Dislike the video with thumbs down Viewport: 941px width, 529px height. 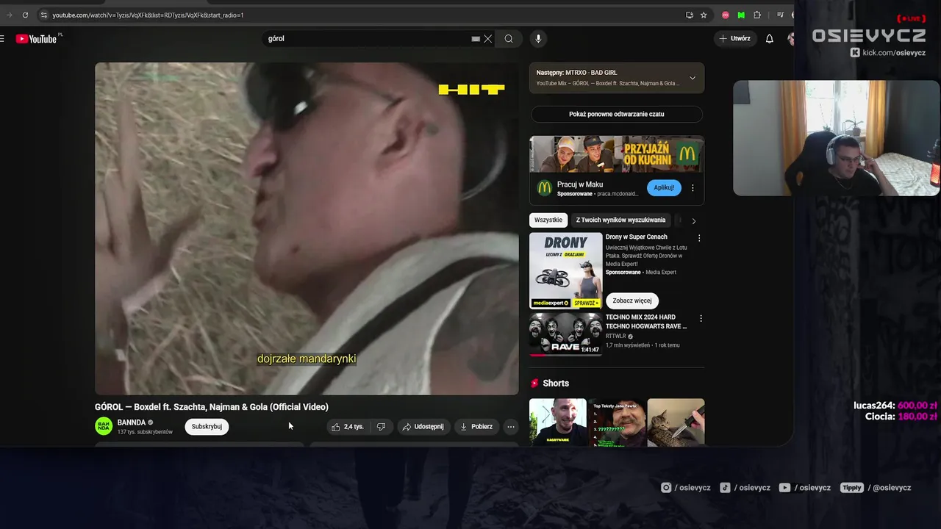tap(381, 427)
